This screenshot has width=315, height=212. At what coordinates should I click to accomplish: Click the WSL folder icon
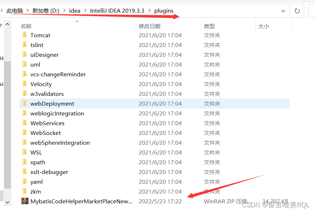tap(25, 152)
